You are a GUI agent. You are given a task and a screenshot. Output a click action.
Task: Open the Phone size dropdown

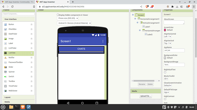(68, 18)
